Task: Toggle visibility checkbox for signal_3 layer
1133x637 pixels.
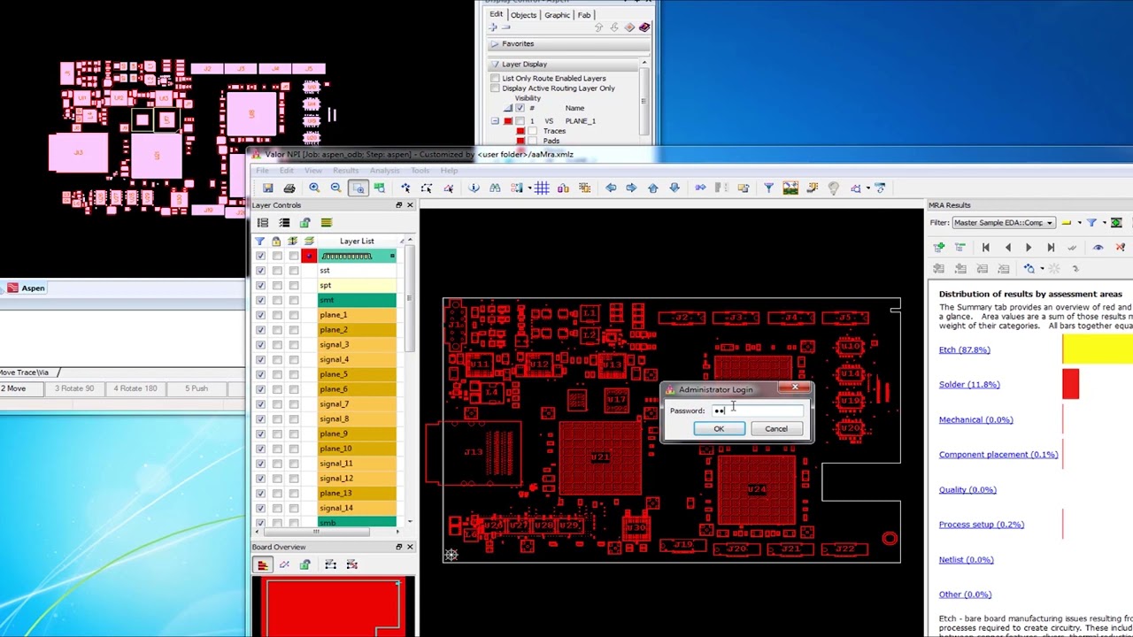Action: click(x=260, y=345)
